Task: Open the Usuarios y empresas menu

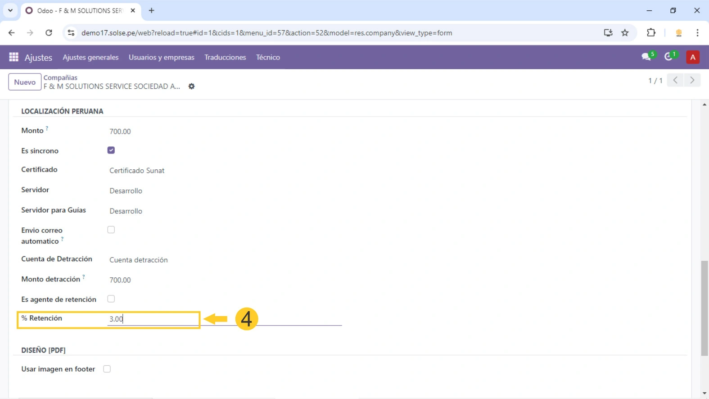Action: tap(161, 57)
